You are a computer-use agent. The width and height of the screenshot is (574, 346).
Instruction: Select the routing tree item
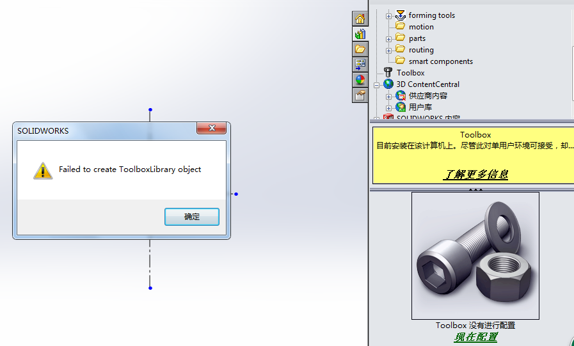coord(421,50)
